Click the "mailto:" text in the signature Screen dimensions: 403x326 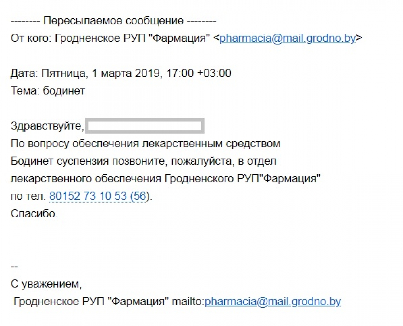coord(188,301)
